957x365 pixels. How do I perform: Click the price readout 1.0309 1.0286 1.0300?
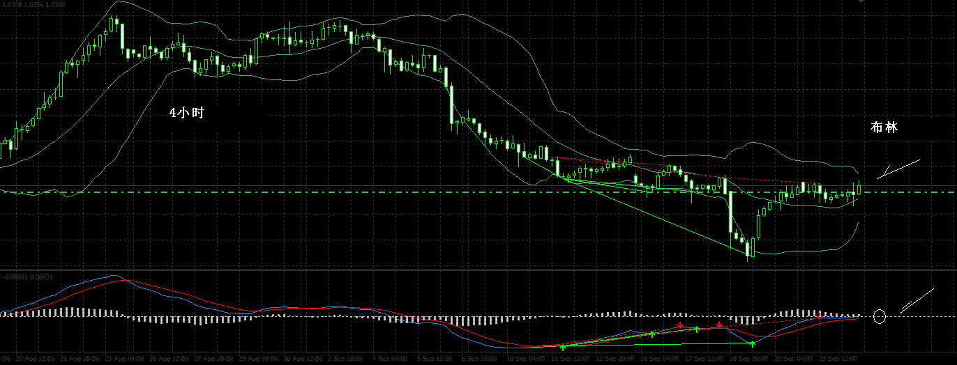click(33, 4)
